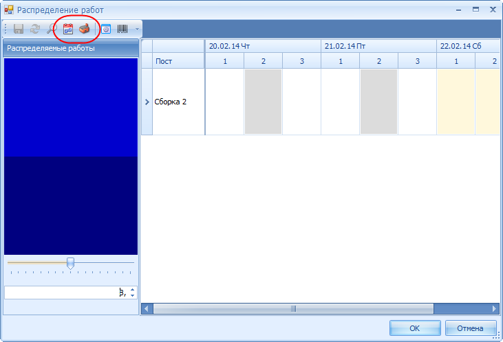Click the floppy disk save icon
The width and height of the screenshot is (503, 342).
pyautogui.click(x=19, y=29)
